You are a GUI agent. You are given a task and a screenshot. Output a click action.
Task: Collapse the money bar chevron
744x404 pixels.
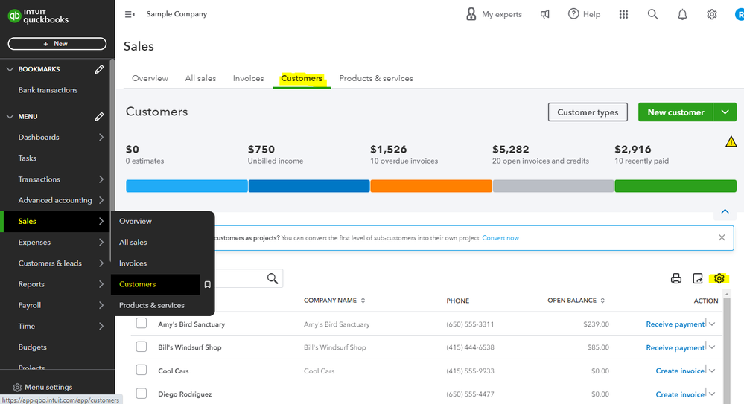click(x=725, y=211)
